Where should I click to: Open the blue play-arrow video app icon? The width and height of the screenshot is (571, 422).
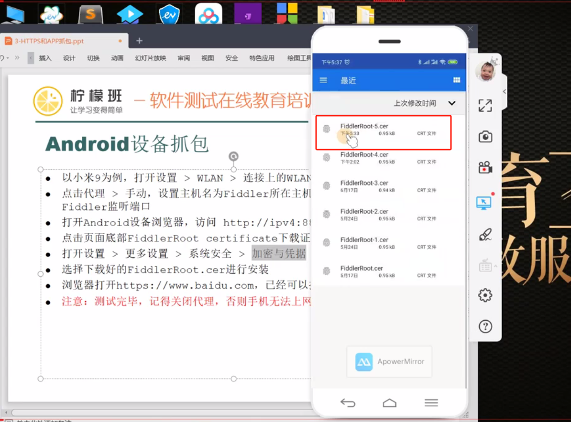point(130,14)
